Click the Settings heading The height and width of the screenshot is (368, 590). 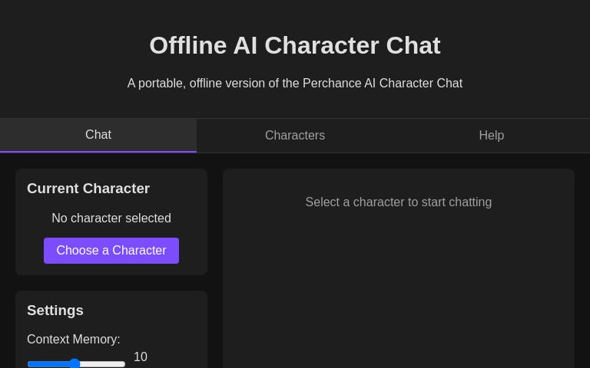(x=55, y=310)
